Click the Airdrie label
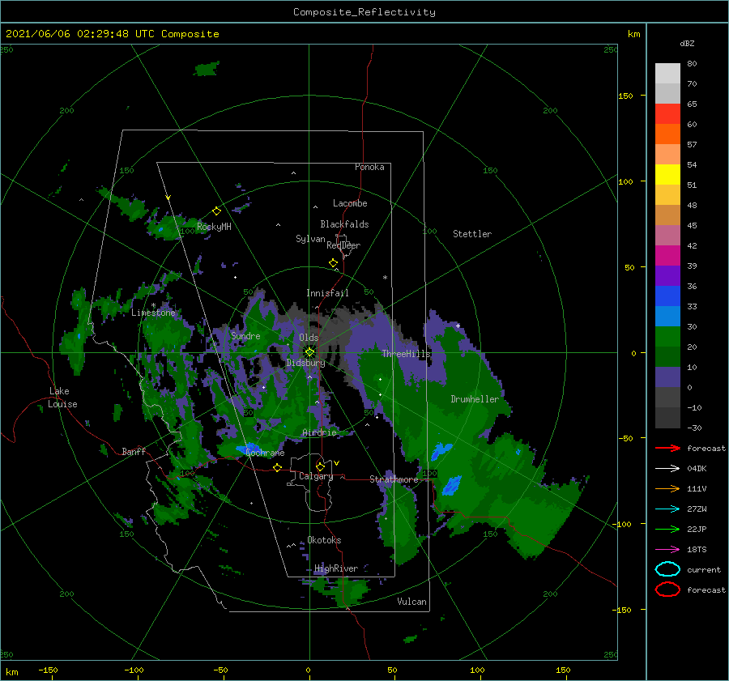This screenshot has height=681, width=729. point(319,432)
